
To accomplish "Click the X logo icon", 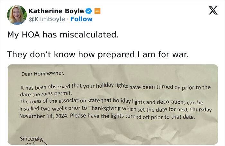I will [x=211, y=11].
